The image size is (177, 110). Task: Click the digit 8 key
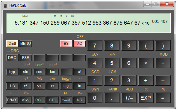click(112, 46)
